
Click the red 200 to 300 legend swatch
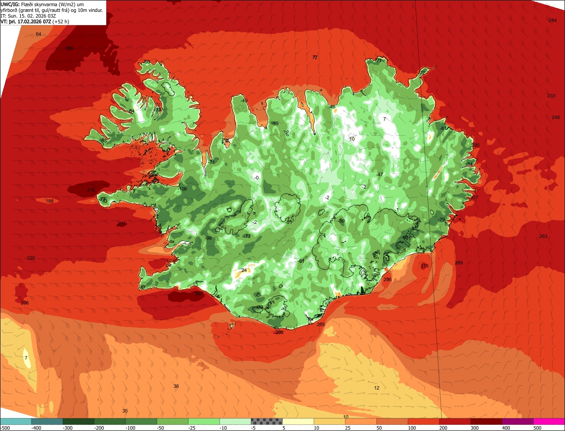tap(455, 421)
